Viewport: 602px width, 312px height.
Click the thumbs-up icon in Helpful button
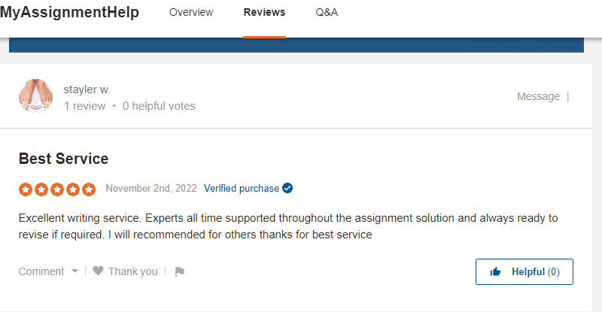495,271
